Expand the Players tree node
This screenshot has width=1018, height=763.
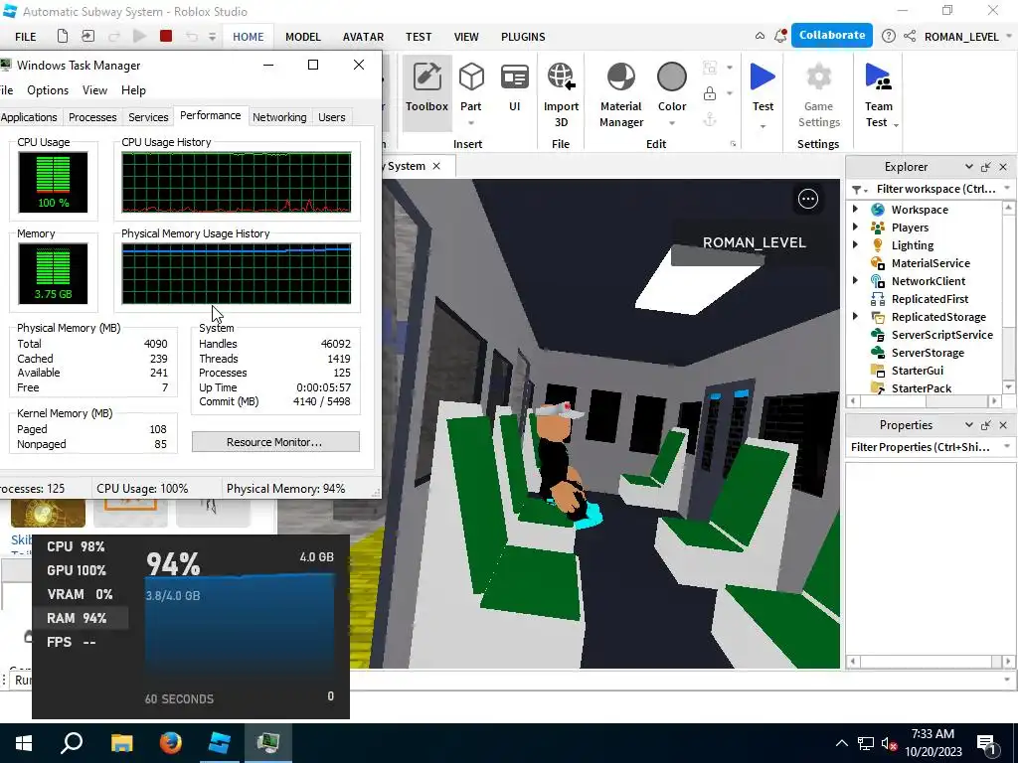click(855, 228)
